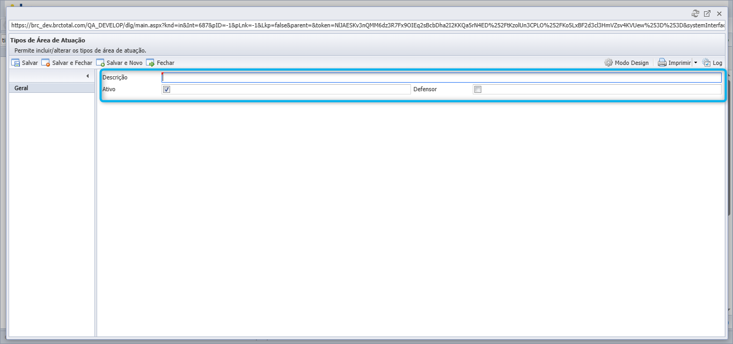Choose Salvar e Fechar in the toolbar

click(67, 63)
